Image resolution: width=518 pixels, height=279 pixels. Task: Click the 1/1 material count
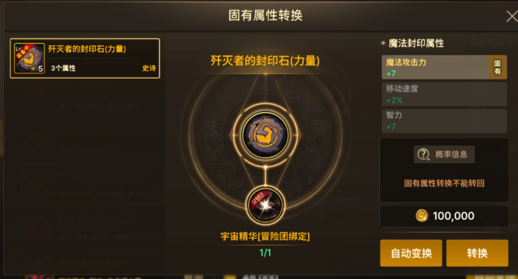pos(265,253)
